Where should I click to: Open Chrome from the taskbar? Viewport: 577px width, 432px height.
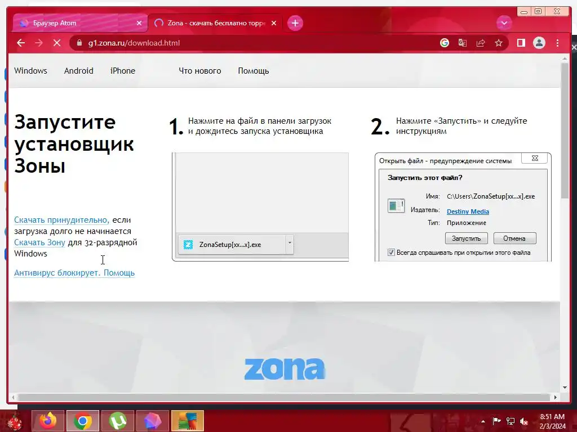pos(83,421)
